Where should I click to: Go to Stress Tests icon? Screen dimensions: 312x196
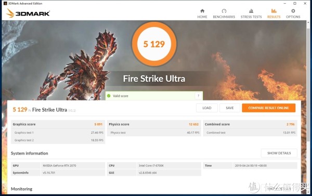tap(251, 11)
